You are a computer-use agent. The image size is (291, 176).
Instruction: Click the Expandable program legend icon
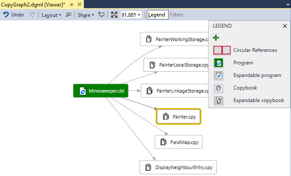[219, 76]
